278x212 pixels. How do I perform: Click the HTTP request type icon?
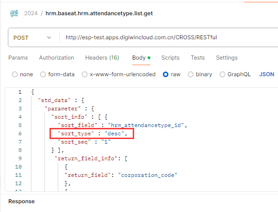14,13
